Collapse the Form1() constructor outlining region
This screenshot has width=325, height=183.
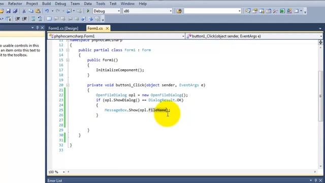[68, 60]
